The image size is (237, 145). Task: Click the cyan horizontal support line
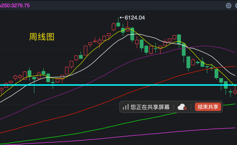(118, 85)
